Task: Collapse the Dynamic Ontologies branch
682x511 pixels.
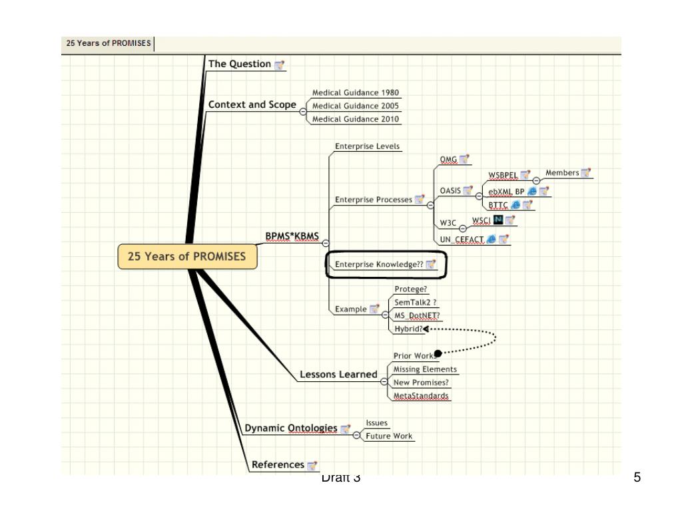Action: pos(357,435)
